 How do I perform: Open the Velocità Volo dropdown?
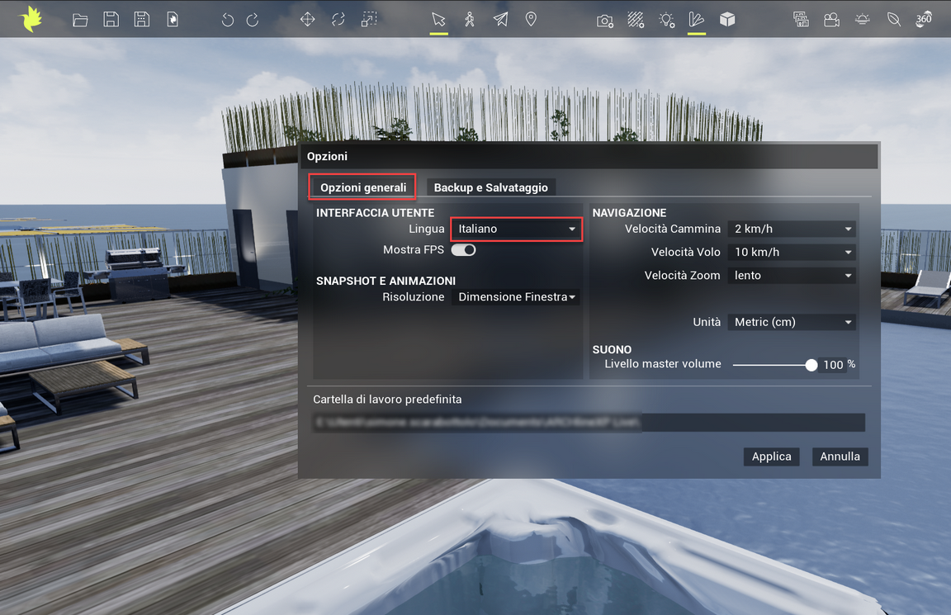pyautogui.click(x=792, y=253)
